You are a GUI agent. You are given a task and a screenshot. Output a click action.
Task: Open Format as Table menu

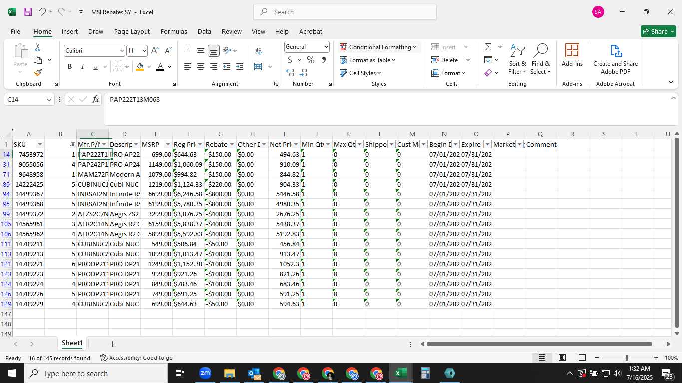(x=367, y=60)
